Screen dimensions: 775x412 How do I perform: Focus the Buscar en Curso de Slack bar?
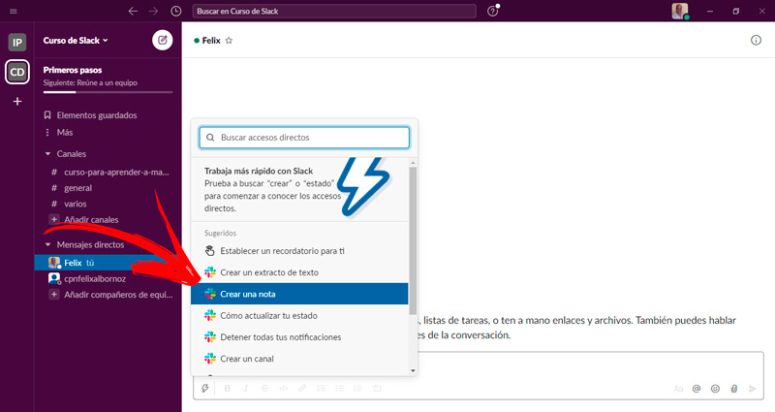(334, 11)
